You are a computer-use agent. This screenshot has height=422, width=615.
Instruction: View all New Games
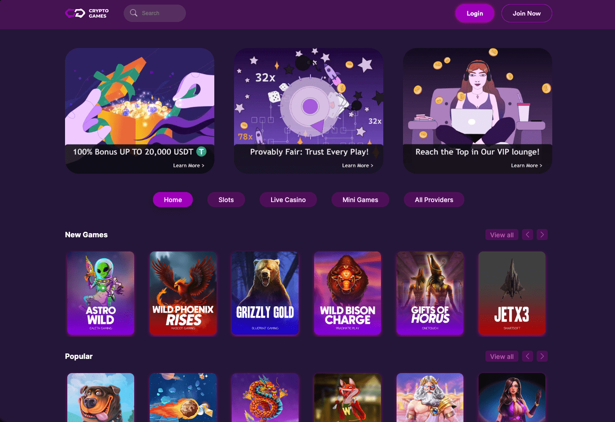coord(502,235)
